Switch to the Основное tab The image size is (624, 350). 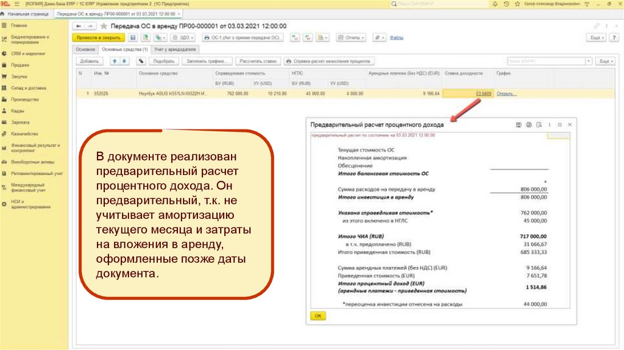(x=85, y=49)
